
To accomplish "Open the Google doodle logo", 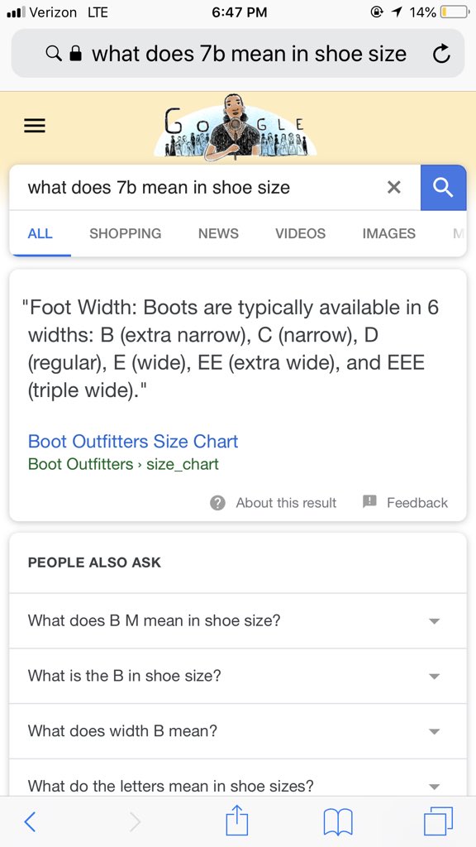I will coord(236,127).
